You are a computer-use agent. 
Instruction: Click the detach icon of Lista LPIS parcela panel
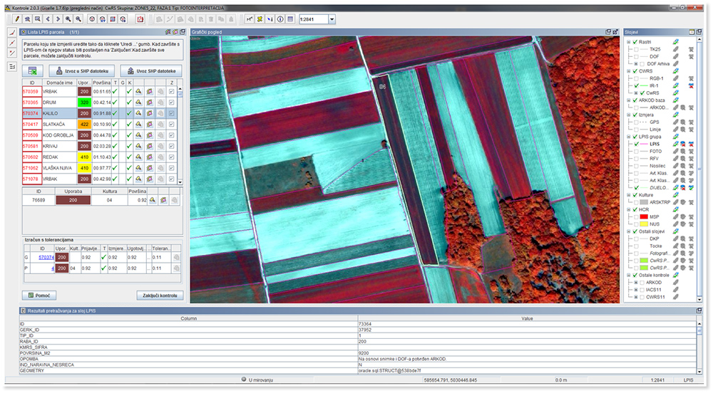[183, 32]
